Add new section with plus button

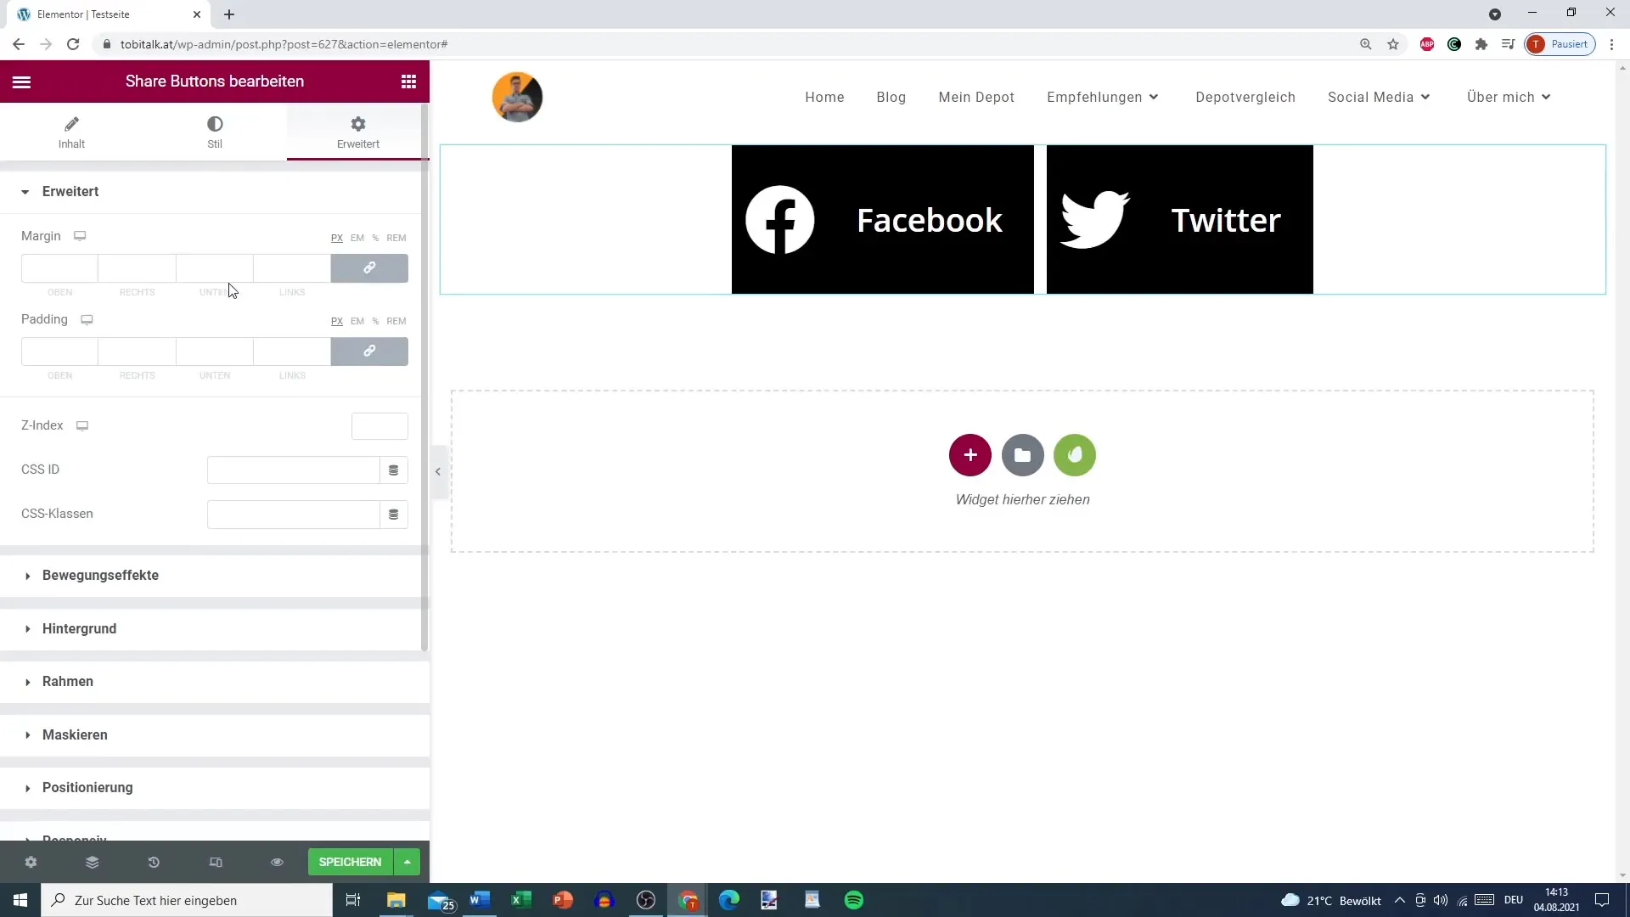point(970,455)
